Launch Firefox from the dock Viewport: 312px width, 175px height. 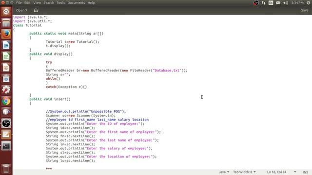(x=6, y=34)
